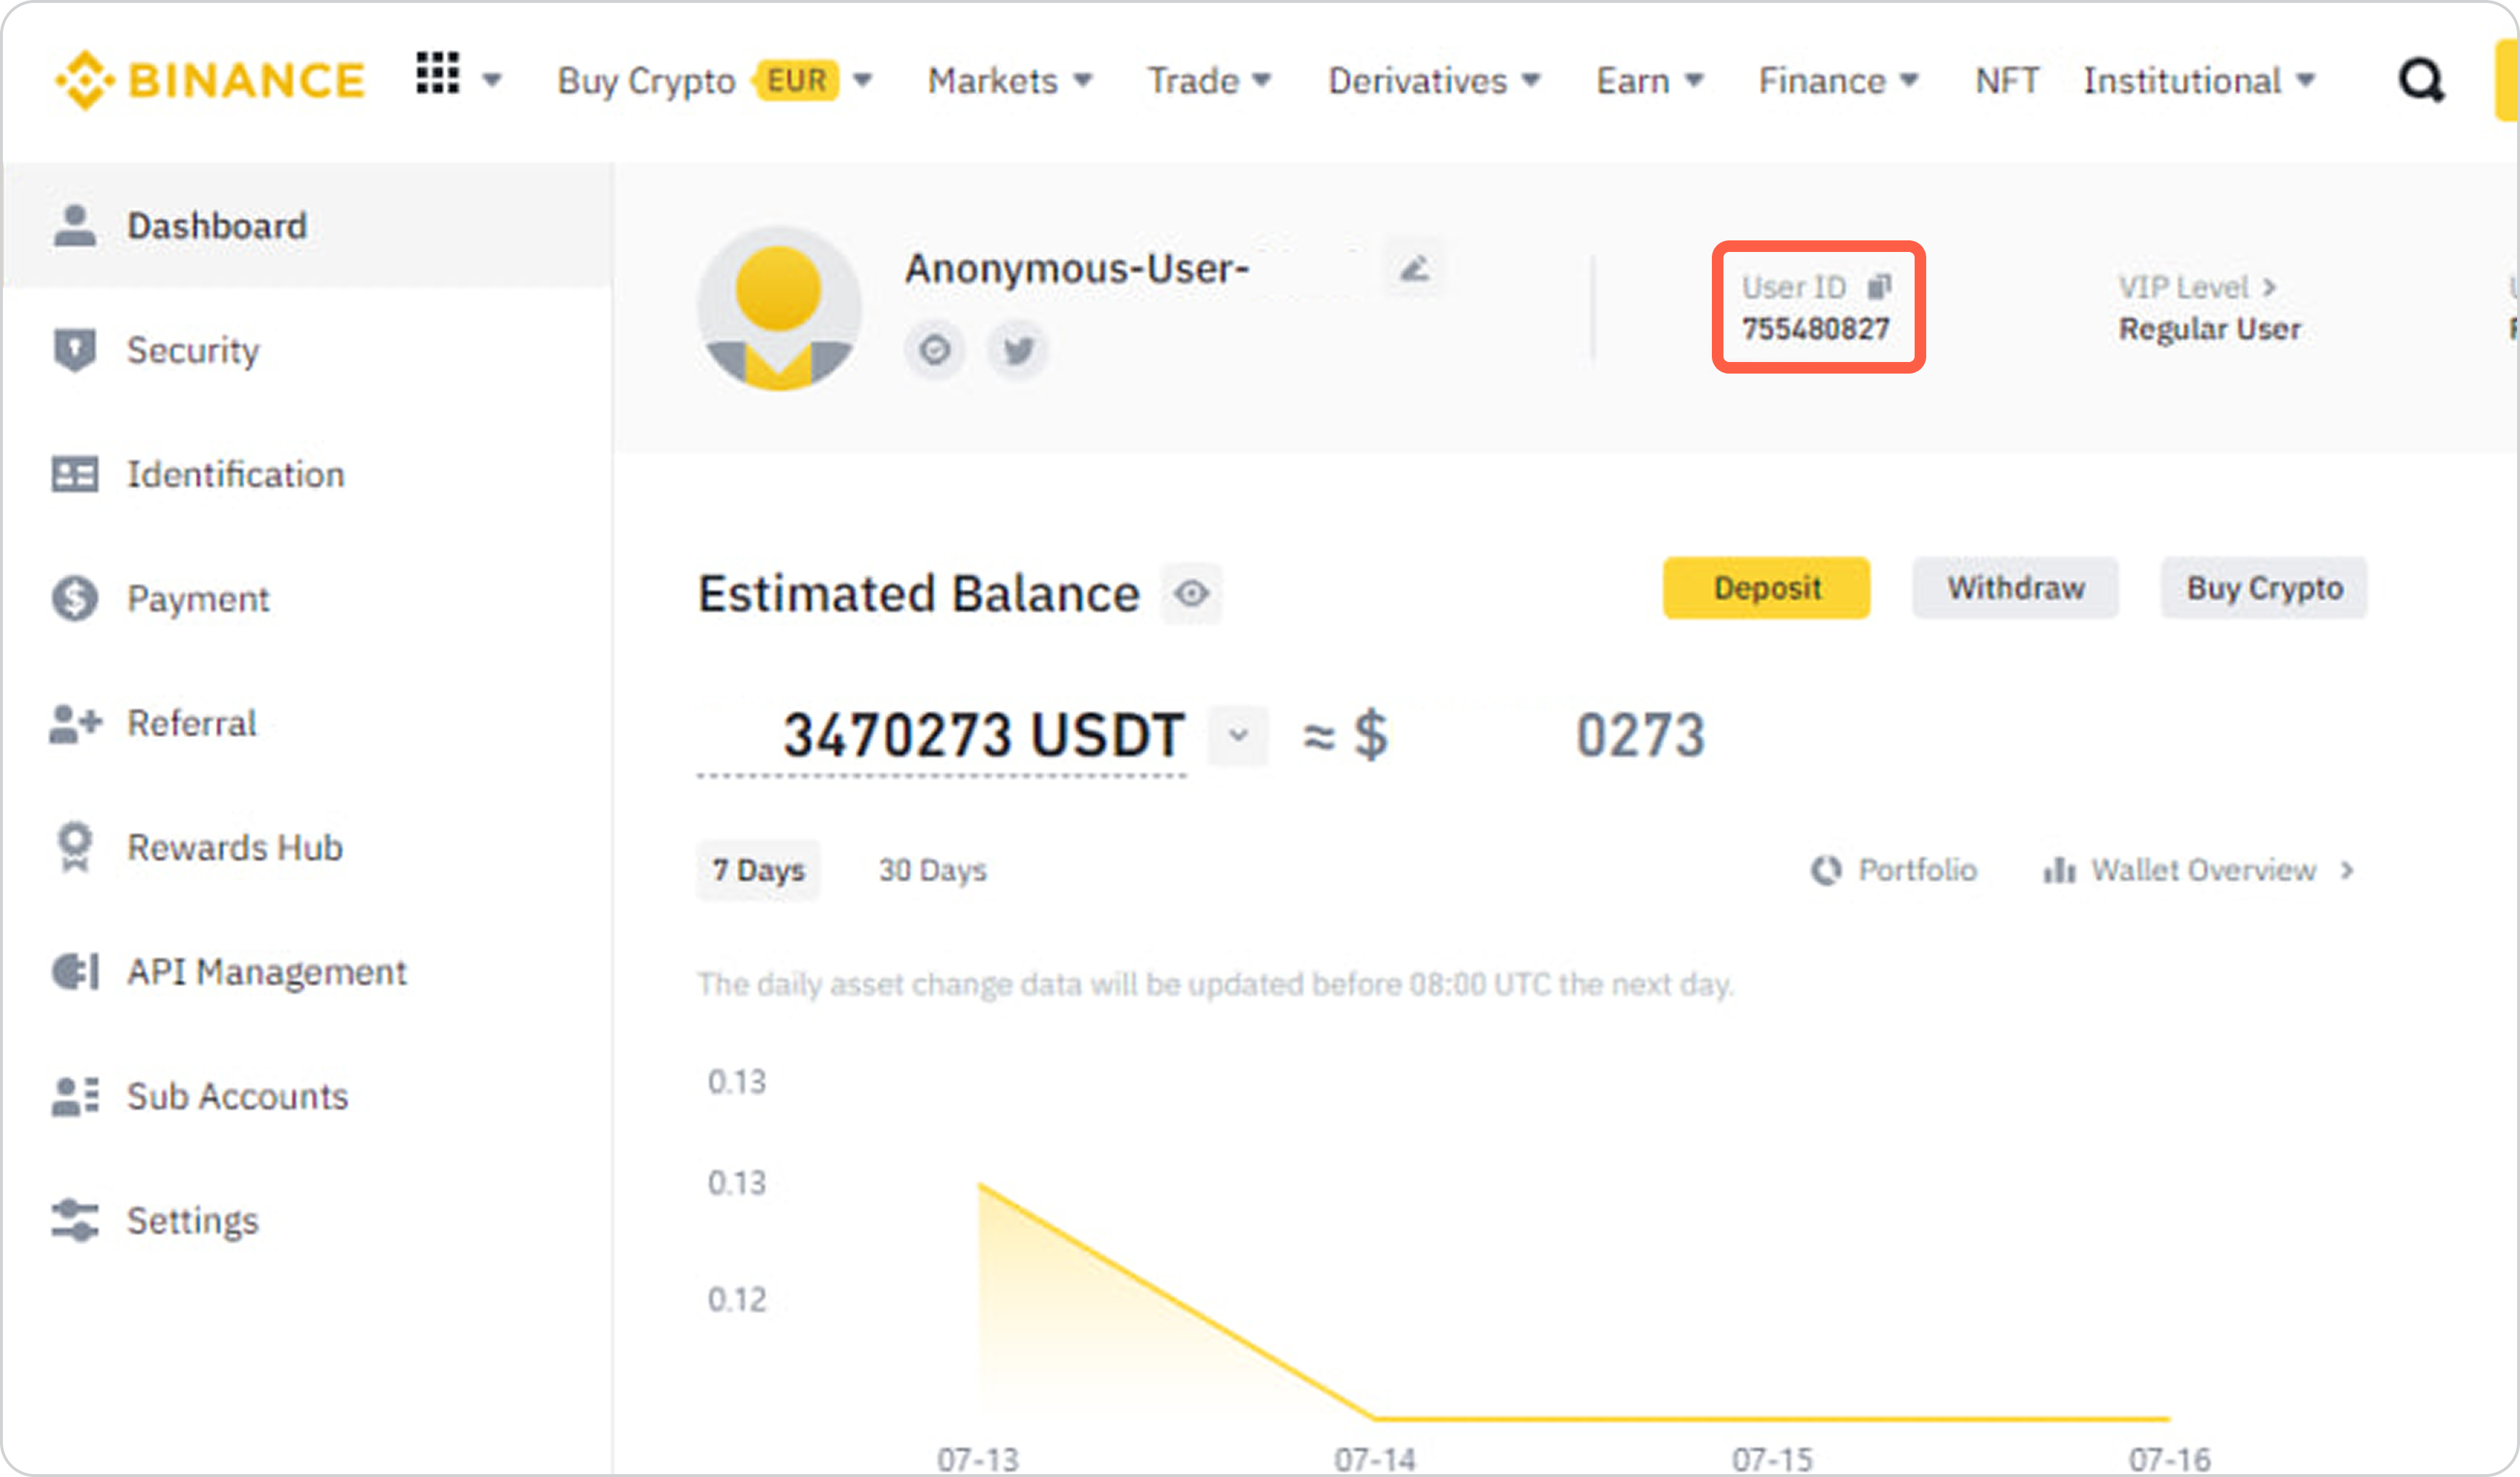Screen dimensions: 2520x1477
Task: Select the Rewards Hub sidebar icon
Action: [x=74, y=845]
